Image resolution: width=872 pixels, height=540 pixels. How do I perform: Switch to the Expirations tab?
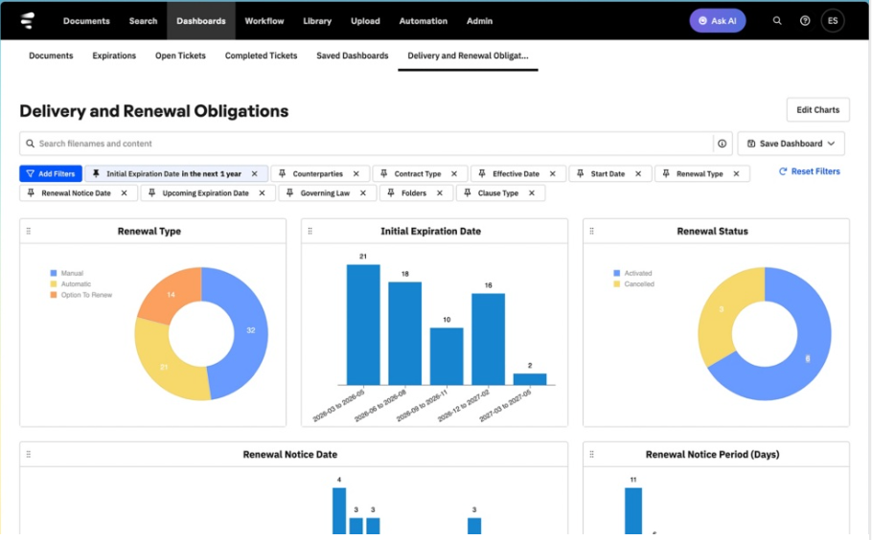pyautogui.click(x=114, y=56)
